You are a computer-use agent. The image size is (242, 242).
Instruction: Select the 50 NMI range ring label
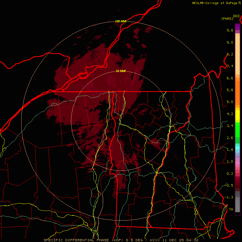(121, 71)
